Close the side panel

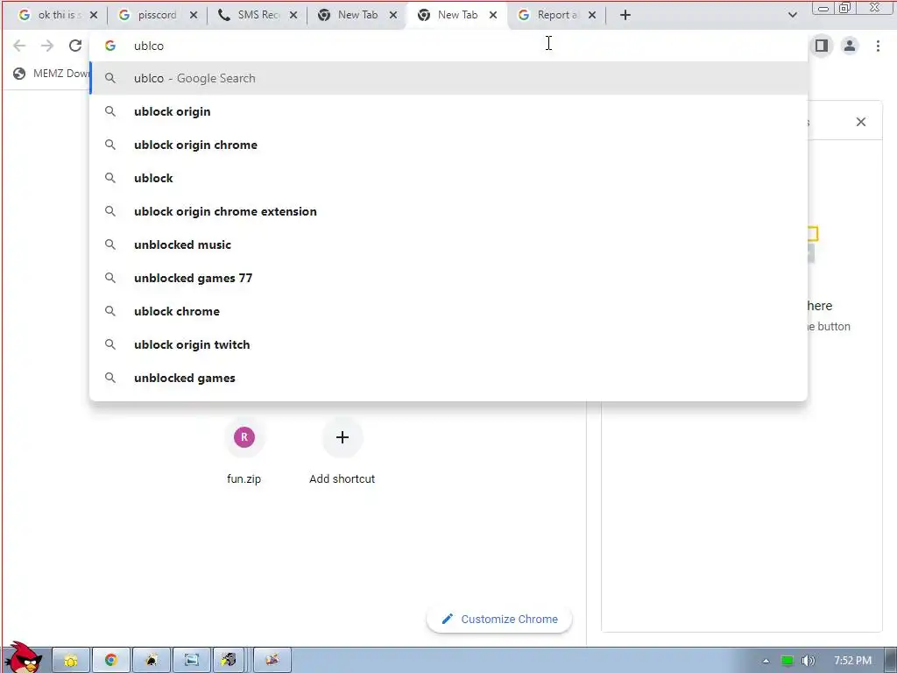tap(860, 122)
